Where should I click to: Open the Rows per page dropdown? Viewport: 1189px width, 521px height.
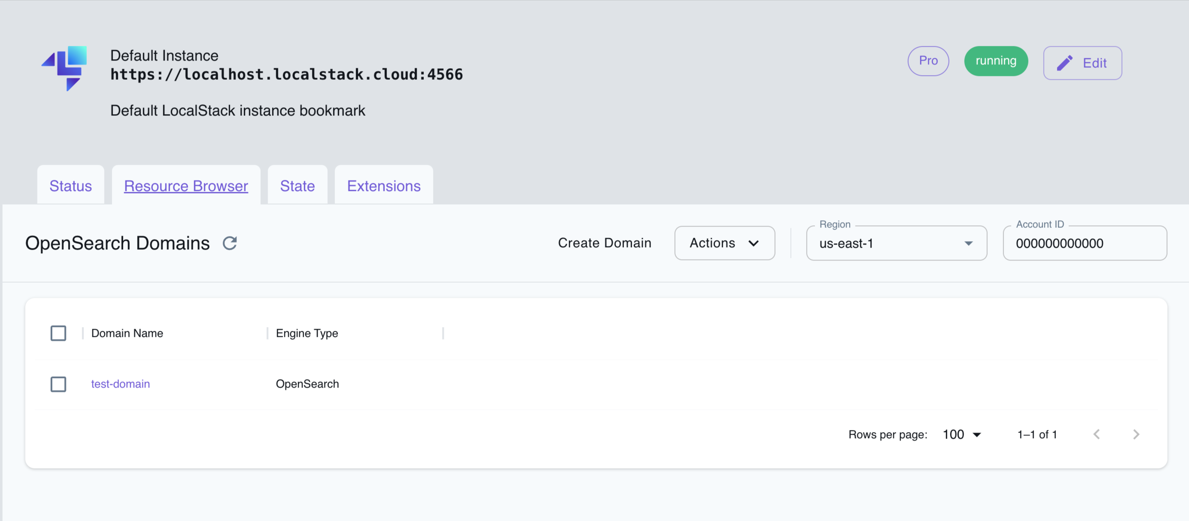pyautogui.click(x=961, y=434)
